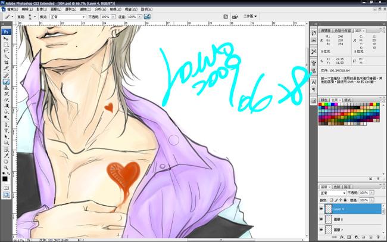Pick the yellow swatch in top row
The height and width of the screenshot is (242, 387).
323,104
